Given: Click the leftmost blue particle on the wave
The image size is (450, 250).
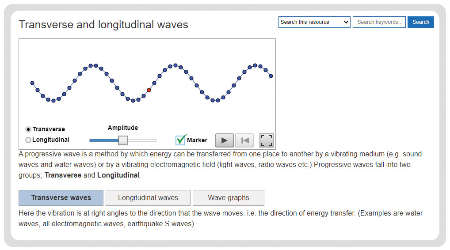Looking at the screenshot, I should point(32,83).
